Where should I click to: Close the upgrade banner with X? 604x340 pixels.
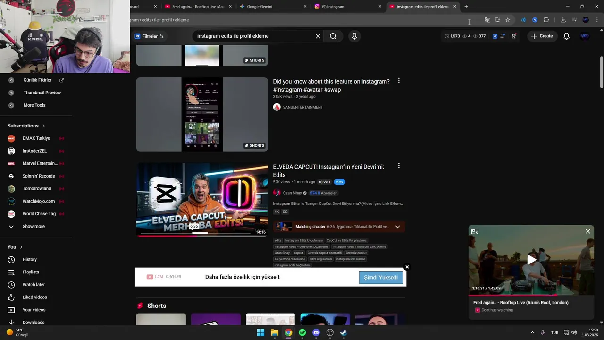pos(407,267)
